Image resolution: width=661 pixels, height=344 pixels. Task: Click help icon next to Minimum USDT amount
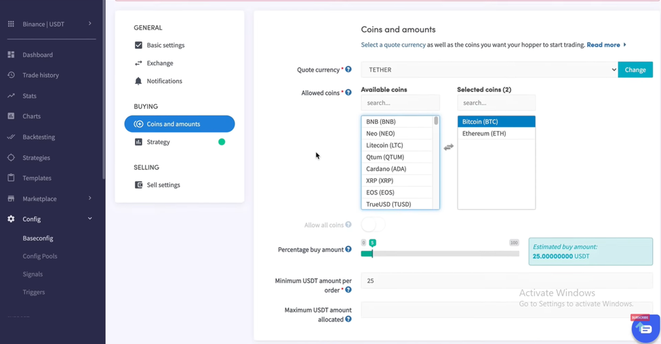(x=348, y=290)
